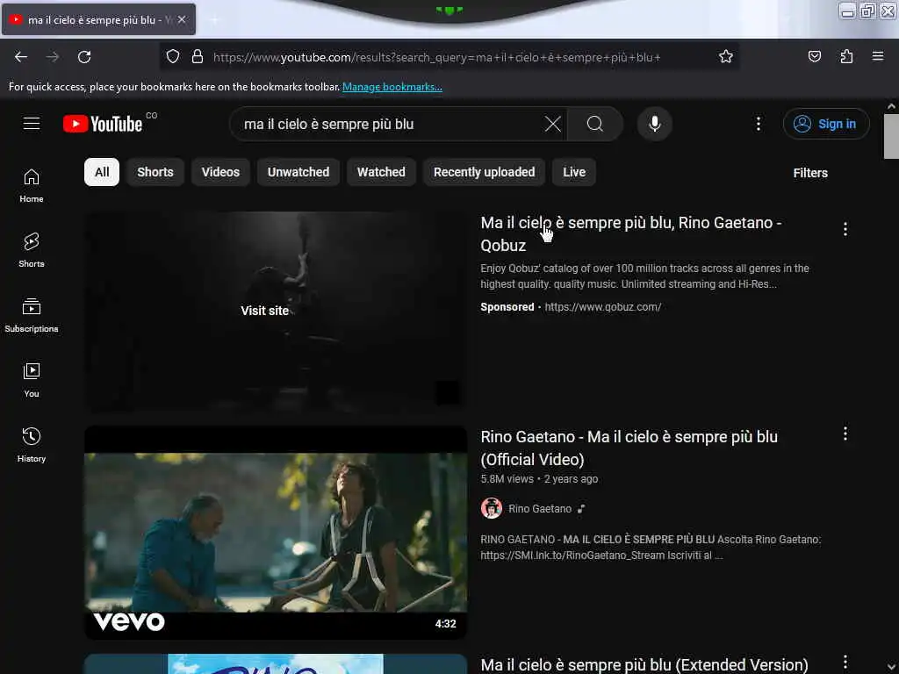This screenshot has width=899, height=674.
Task: Open more options for the Qobuz ad
Action: pos(845,229)
